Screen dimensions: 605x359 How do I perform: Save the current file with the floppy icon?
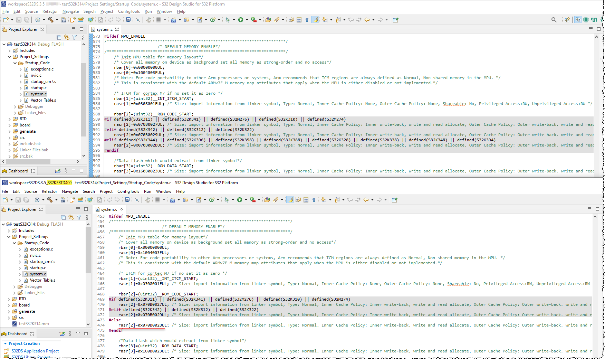coord(18,20)
